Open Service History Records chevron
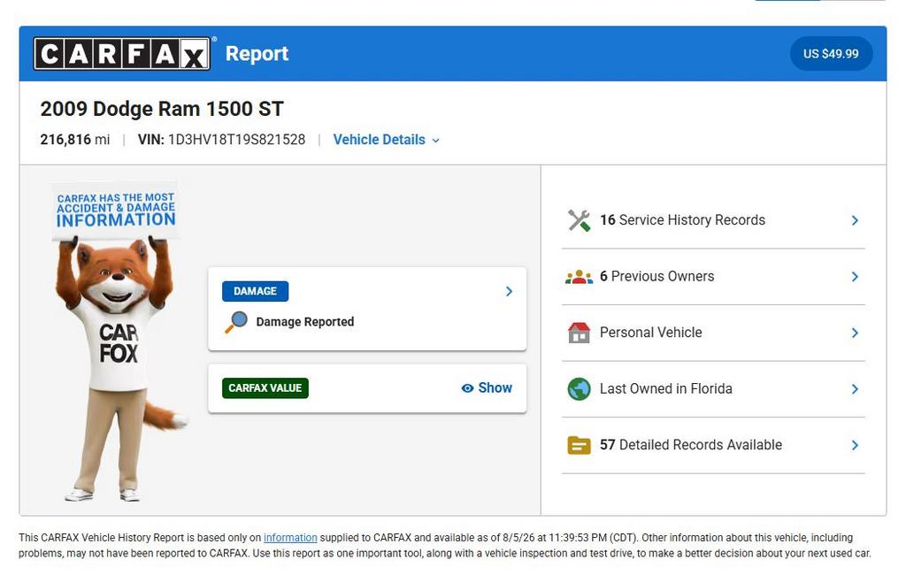The width and height of the screenshot is (906, 575). click(x=855, y=220)
